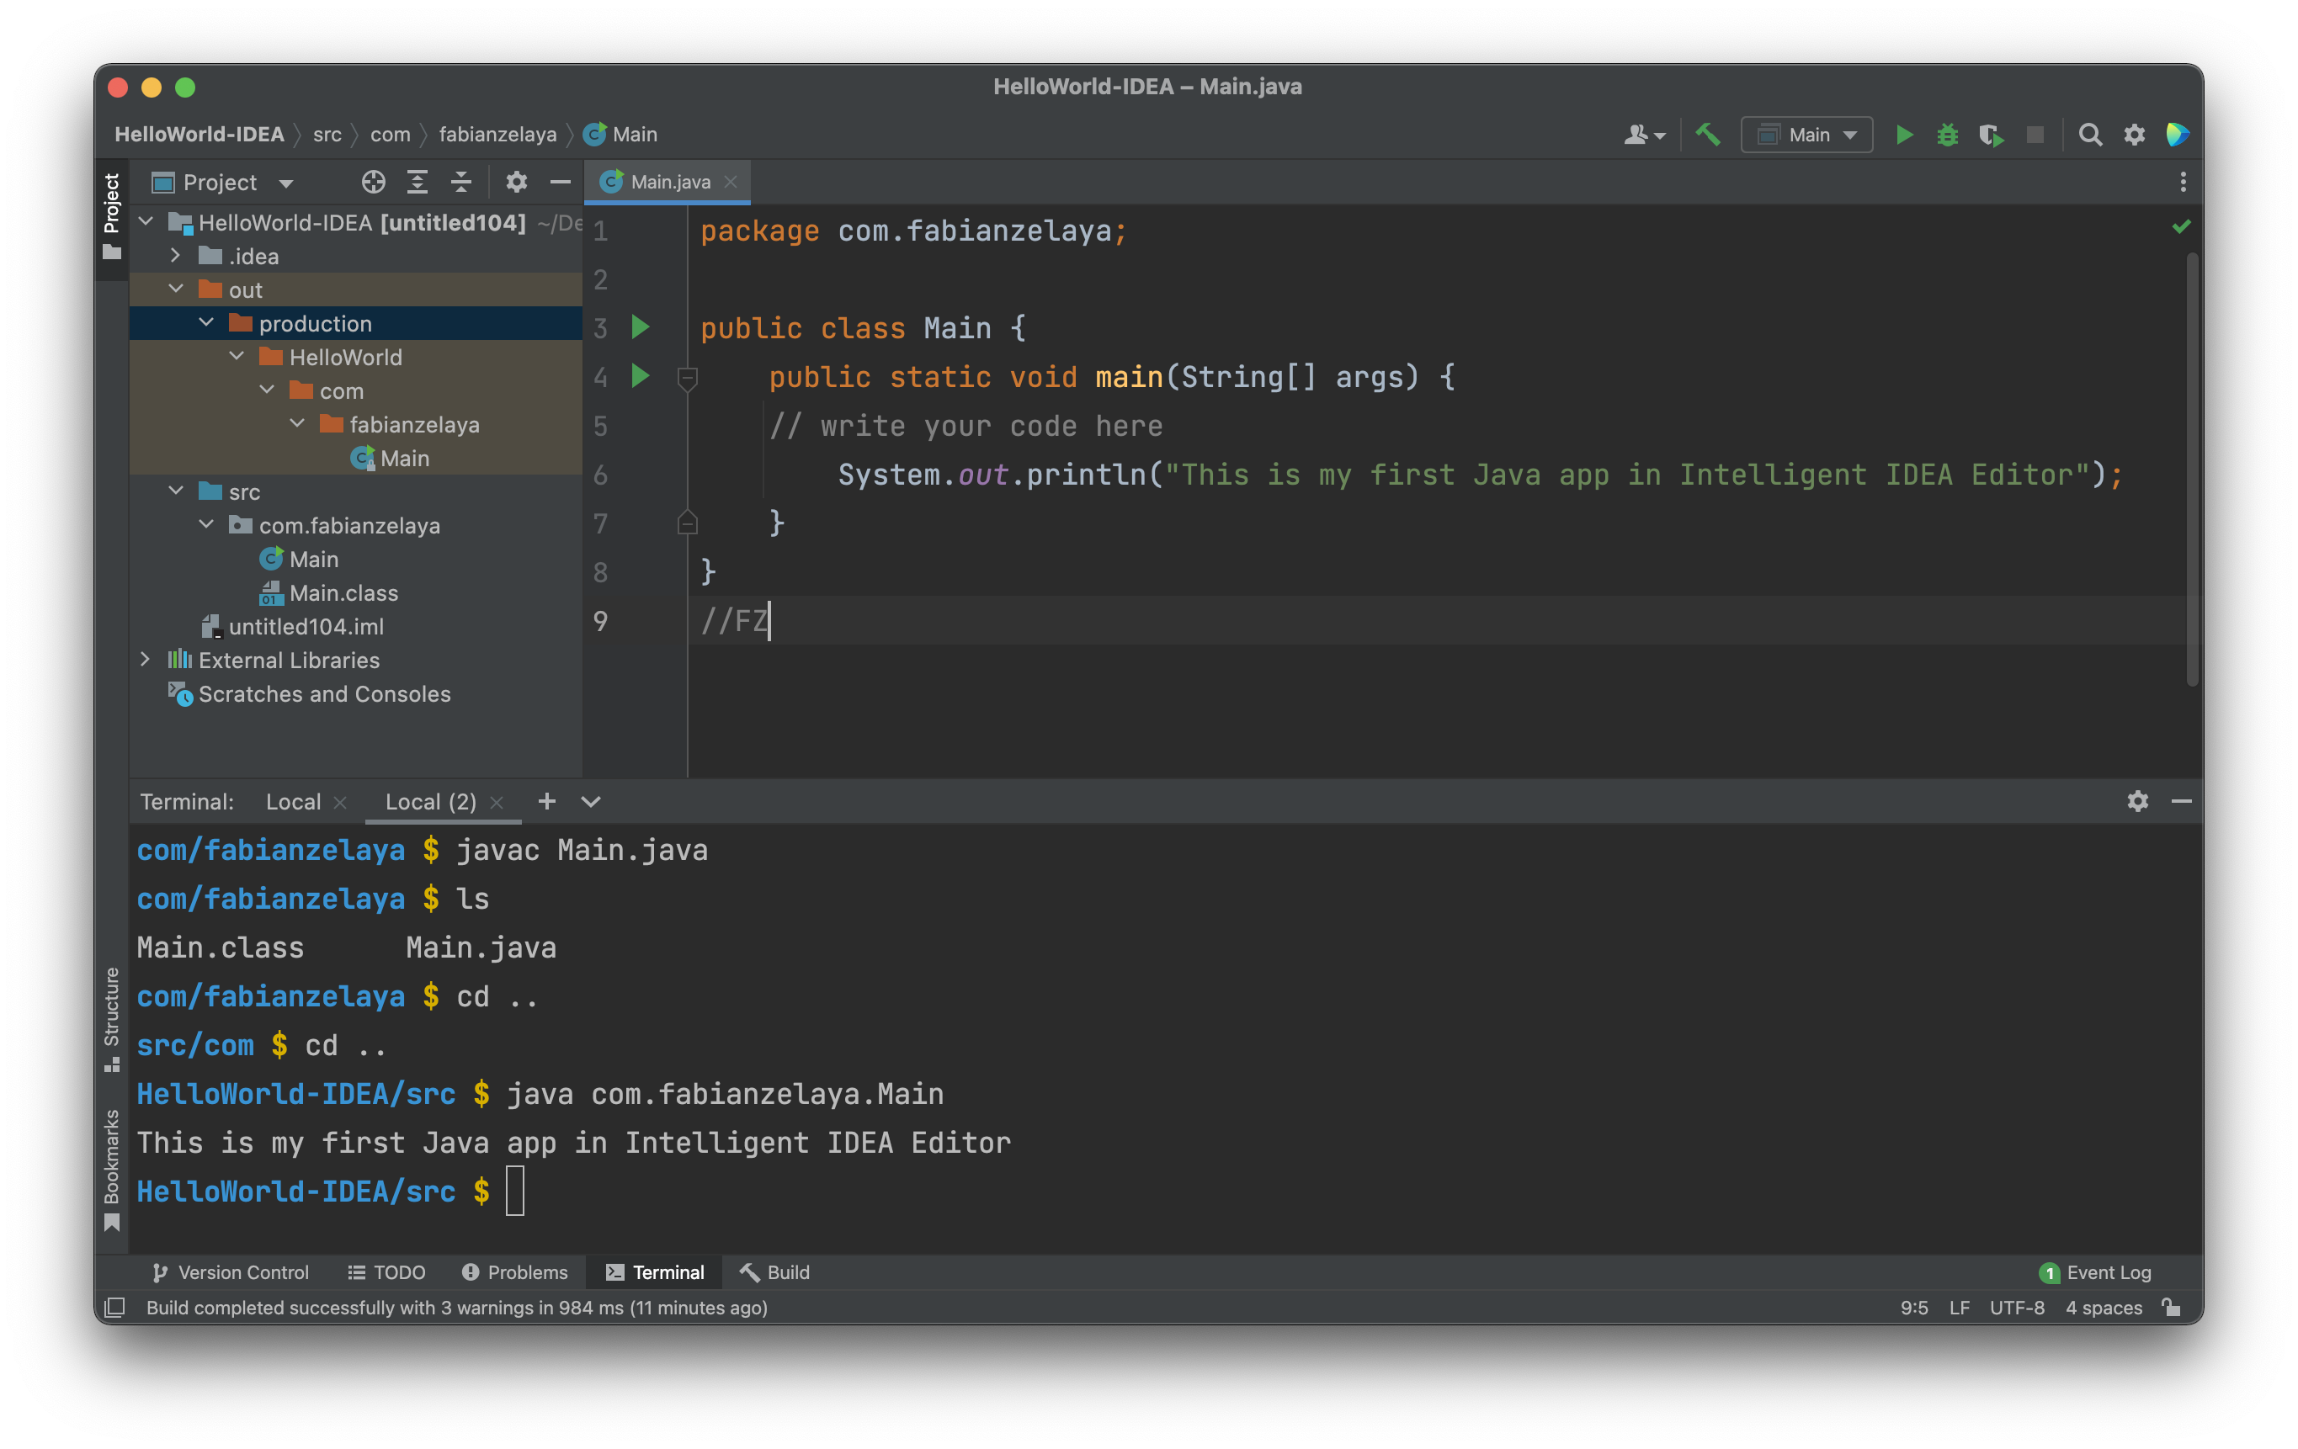Start debugging with the bug icon
Viewport: 2298px width, 1449px height.
coord(1947,135)
